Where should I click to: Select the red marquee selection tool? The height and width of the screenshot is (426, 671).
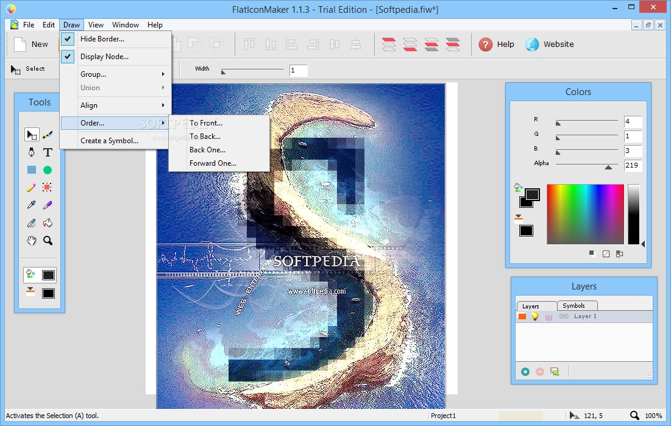coord(48,188)
